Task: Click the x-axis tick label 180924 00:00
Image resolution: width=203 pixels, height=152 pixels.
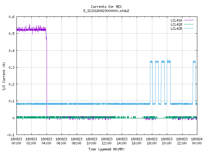Action: click(x=197, y=141)
